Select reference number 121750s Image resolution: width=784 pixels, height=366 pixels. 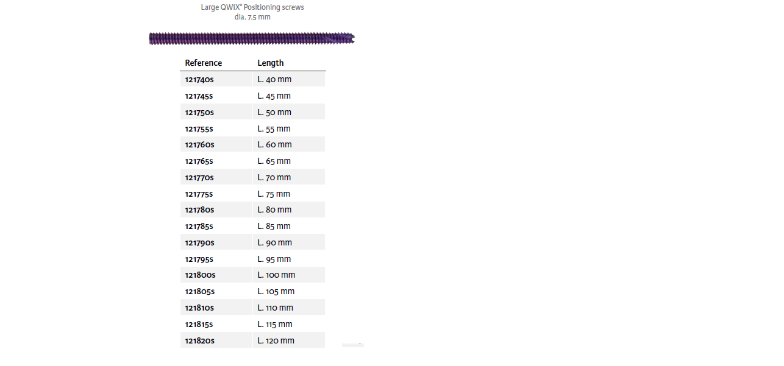pos(199,113)
